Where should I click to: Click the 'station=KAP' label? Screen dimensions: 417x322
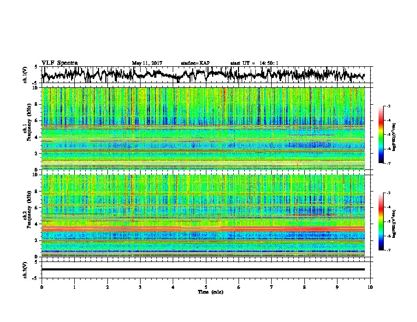195,63
